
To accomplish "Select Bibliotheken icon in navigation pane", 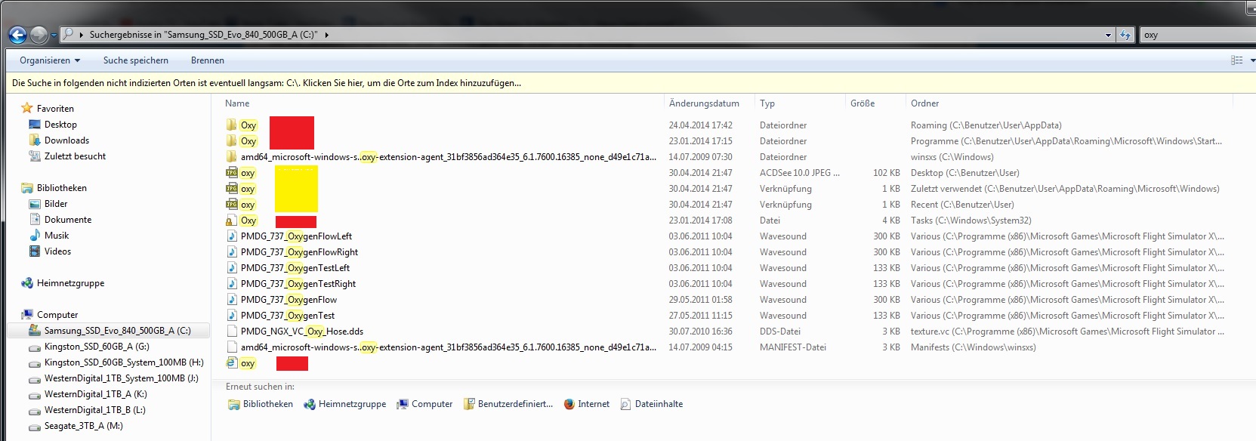I will 27,187.
